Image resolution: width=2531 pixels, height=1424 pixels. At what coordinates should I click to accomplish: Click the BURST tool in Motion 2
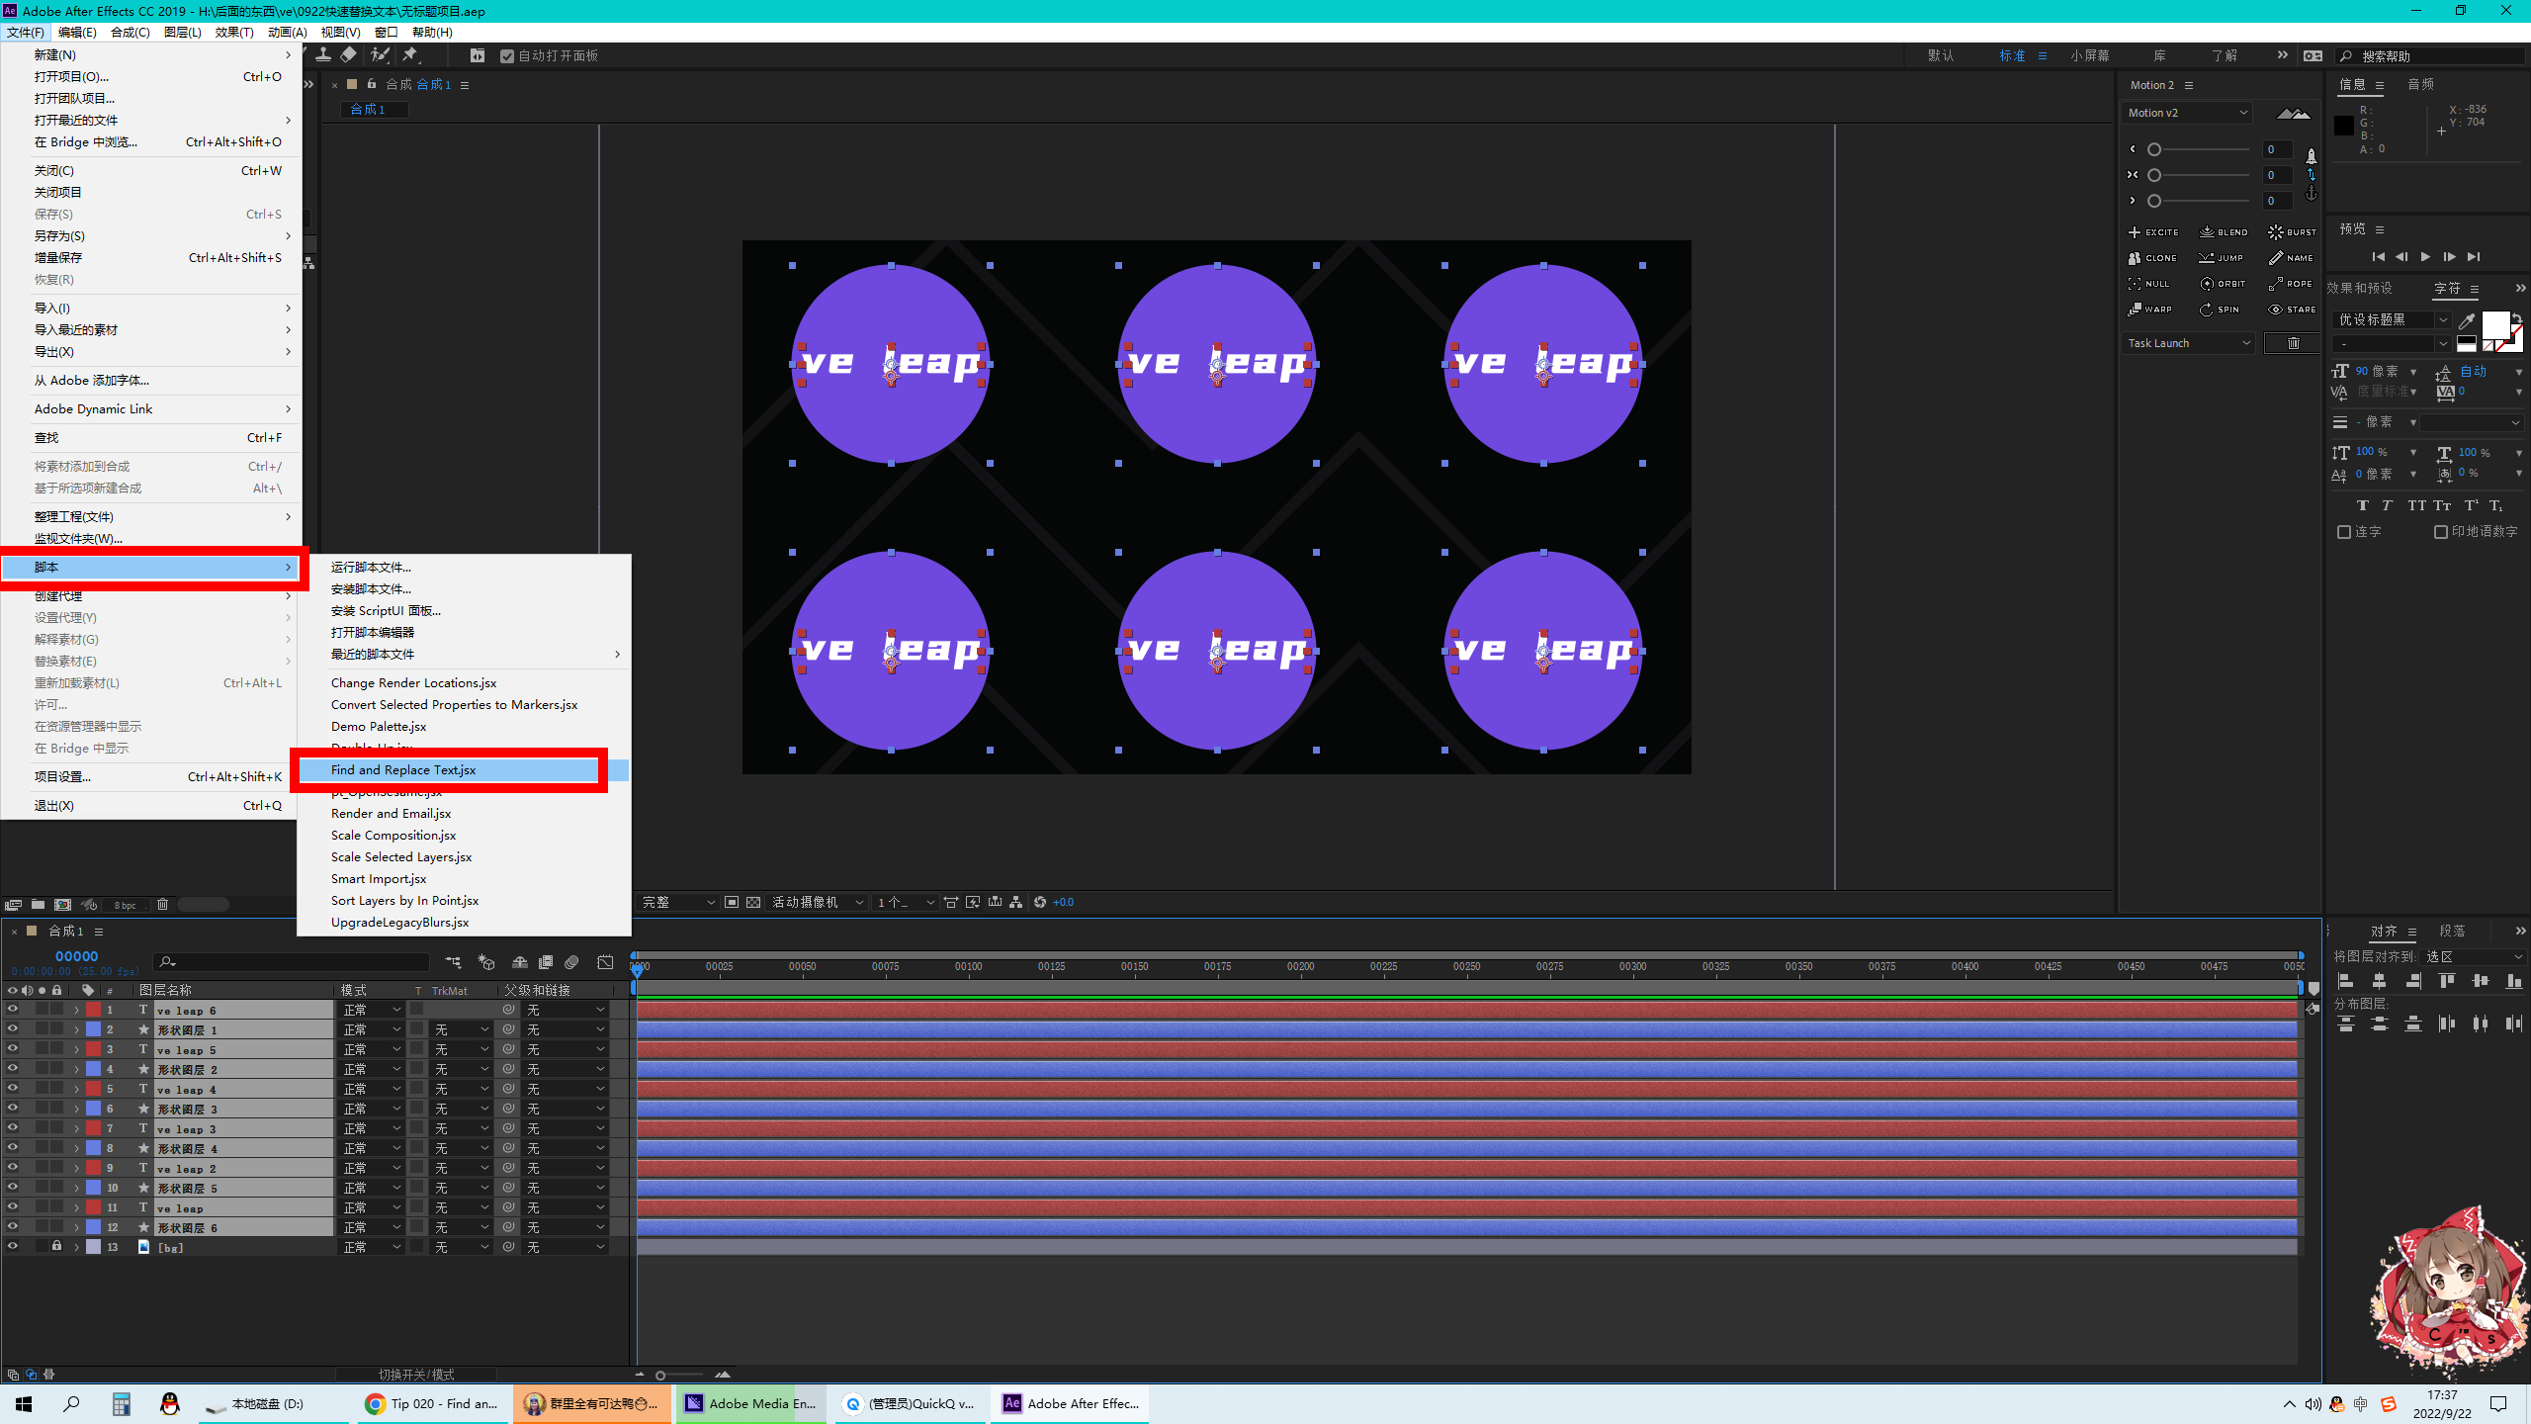[2292, 232]
